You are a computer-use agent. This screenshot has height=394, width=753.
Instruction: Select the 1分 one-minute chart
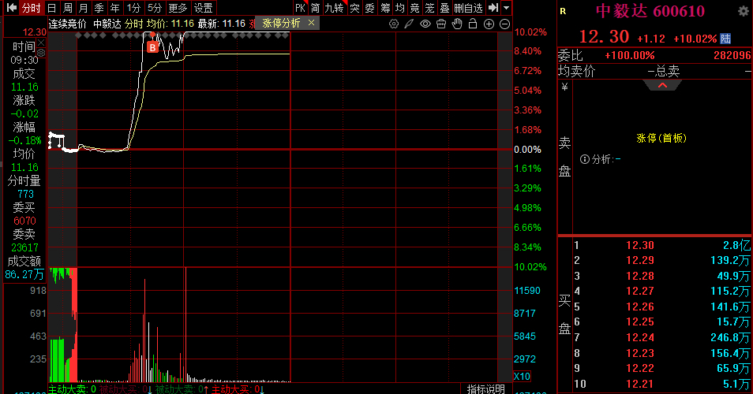pos(133,8)
